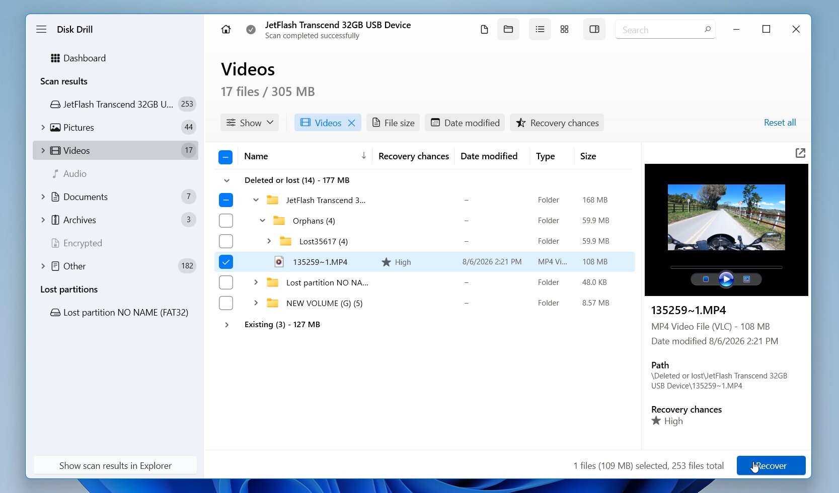The height and width of the screenshot is (493, 839).
Task: Click the Search input field
Action: click(665, 30)
